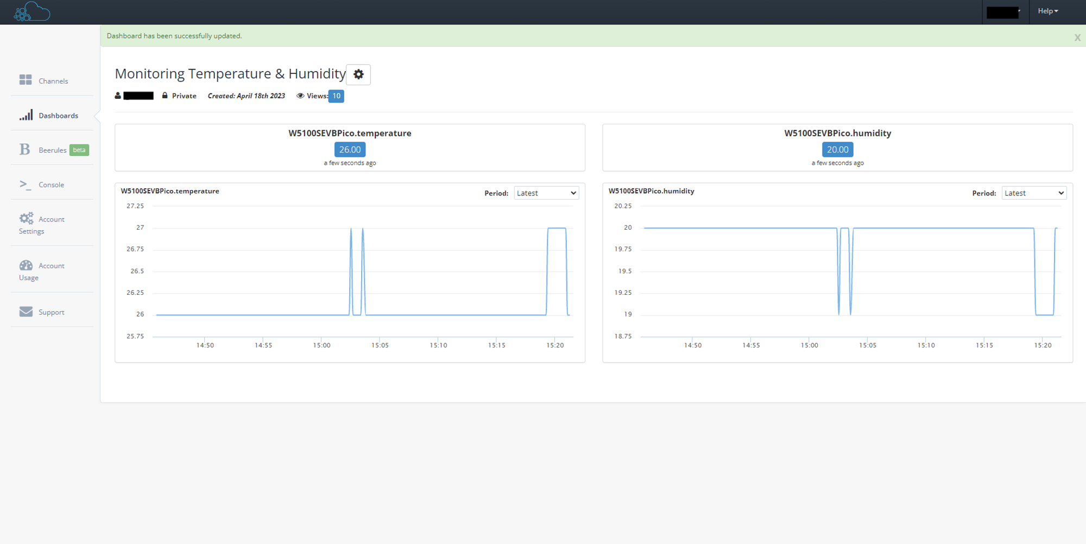Open the user account dropdown

pyautogui.click(x=1003, y=12)
